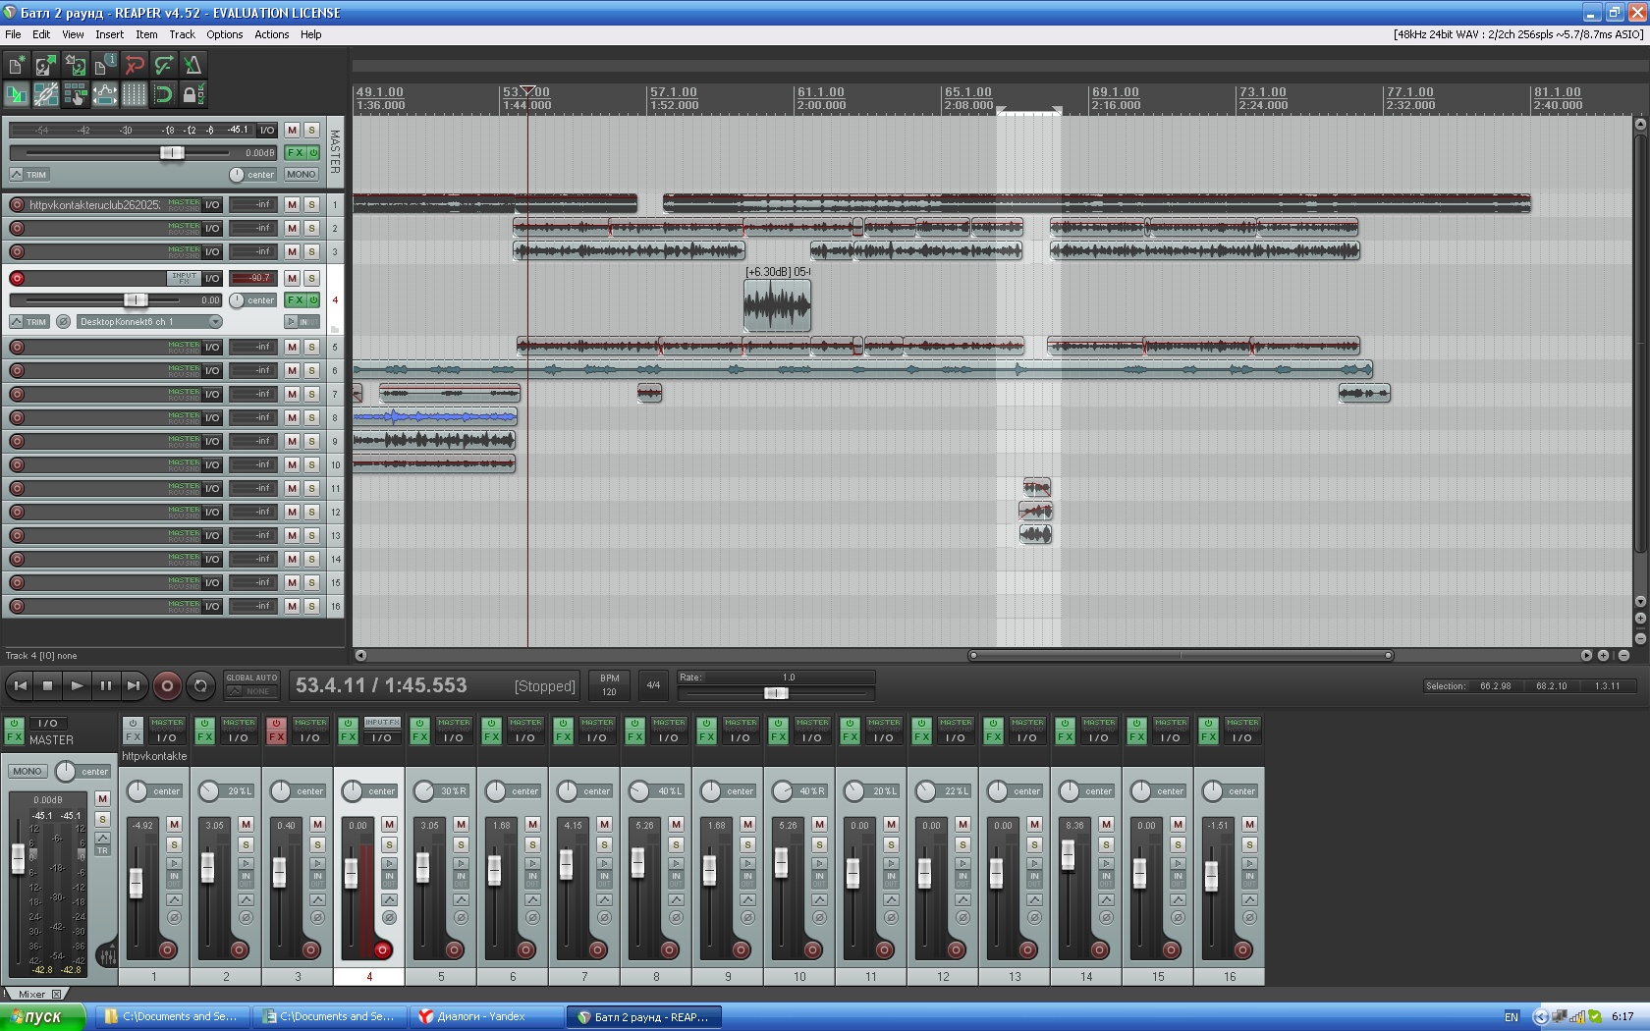Solo track 2 in the track panel
The image size is (1650, 1031).
[x=311, y=228]
